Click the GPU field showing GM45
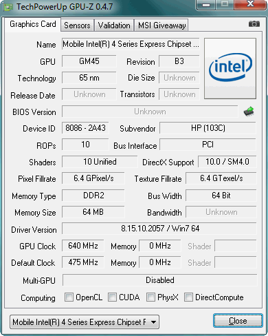268x336 pixels. coord(89,61)
